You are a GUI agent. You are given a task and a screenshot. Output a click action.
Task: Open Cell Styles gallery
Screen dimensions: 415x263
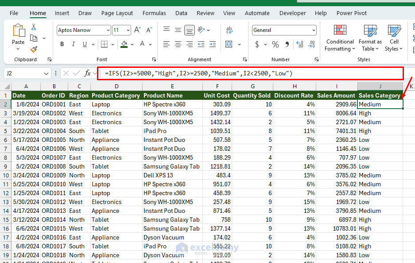394,38
